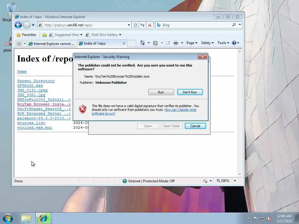
Task: Click the privacy report icon in status bar
Action: 205,181
